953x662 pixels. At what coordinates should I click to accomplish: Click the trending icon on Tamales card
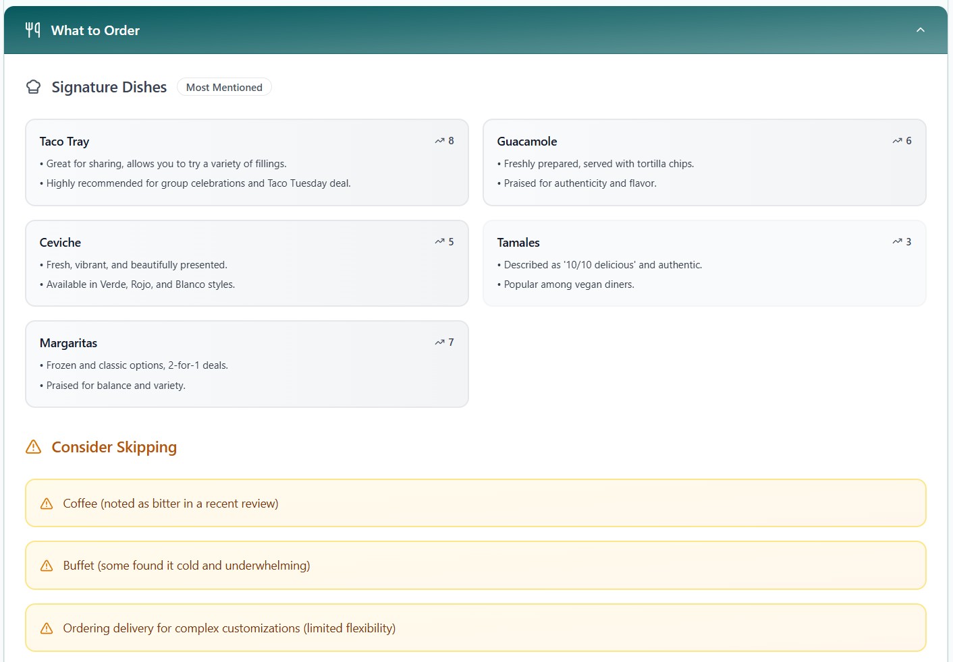click(897, 241)
